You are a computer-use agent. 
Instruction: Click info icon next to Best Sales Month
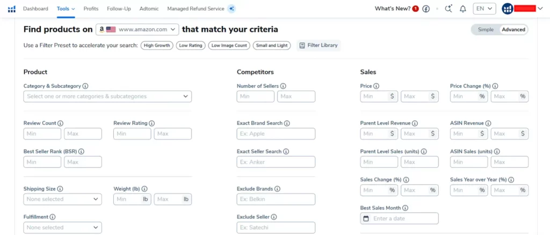click(406, 208)
